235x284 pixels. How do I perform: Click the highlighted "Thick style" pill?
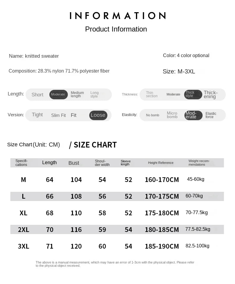(193, 95)
